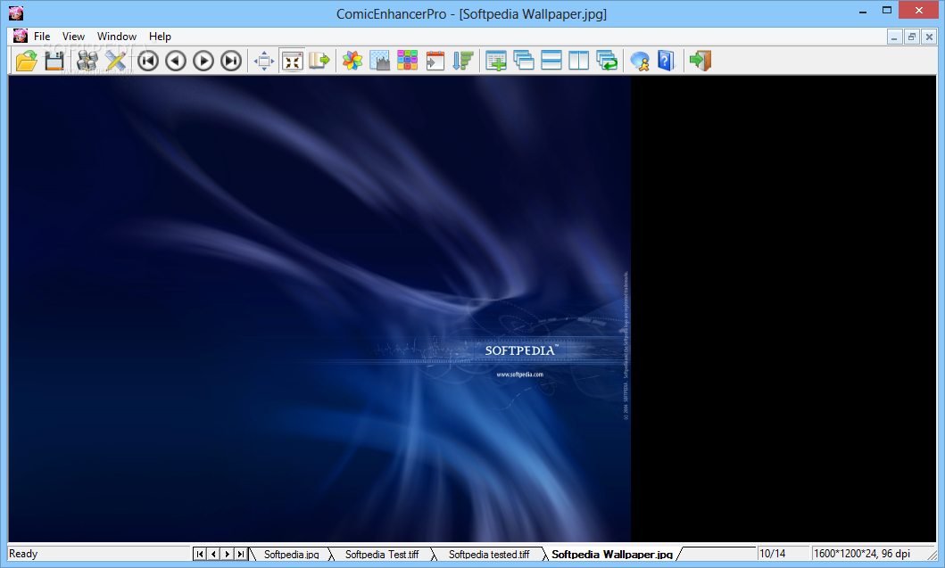
Task: Click the cascade windows icon
Action: pyautogui.click(x=524, y=61)
